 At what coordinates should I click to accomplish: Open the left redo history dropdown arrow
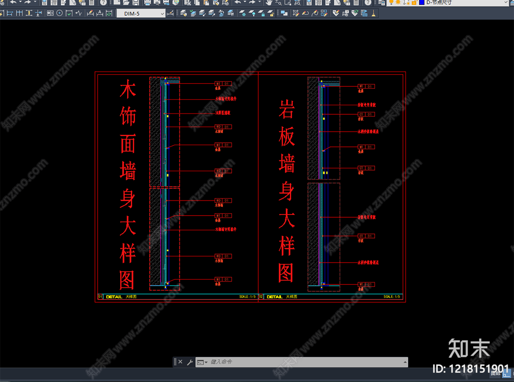[x=35, y=2]
